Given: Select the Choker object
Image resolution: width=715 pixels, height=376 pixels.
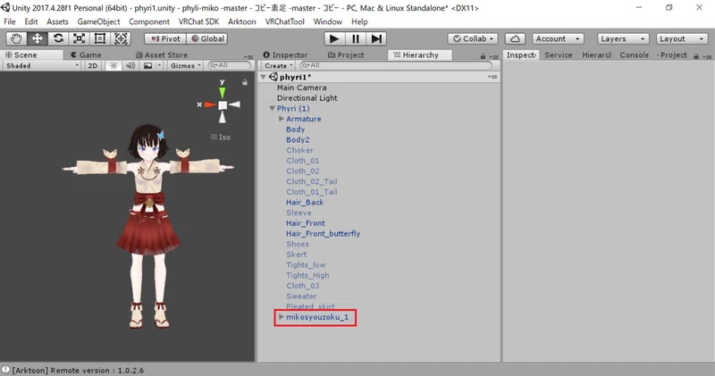Looking at the screenshot, I should click(x=299, y=150).
